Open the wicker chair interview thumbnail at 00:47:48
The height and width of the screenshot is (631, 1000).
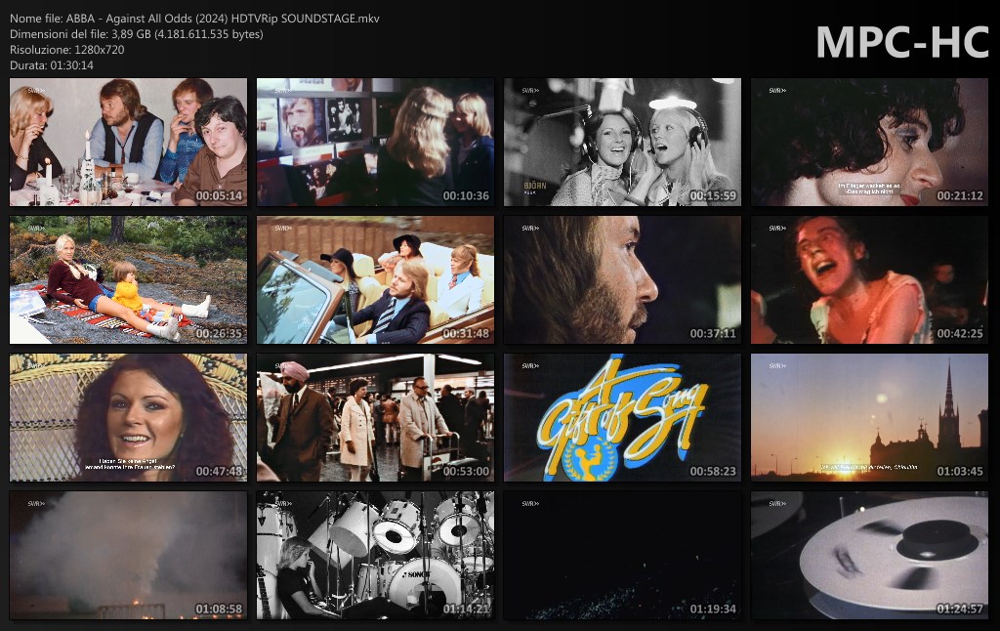point(129,418)
